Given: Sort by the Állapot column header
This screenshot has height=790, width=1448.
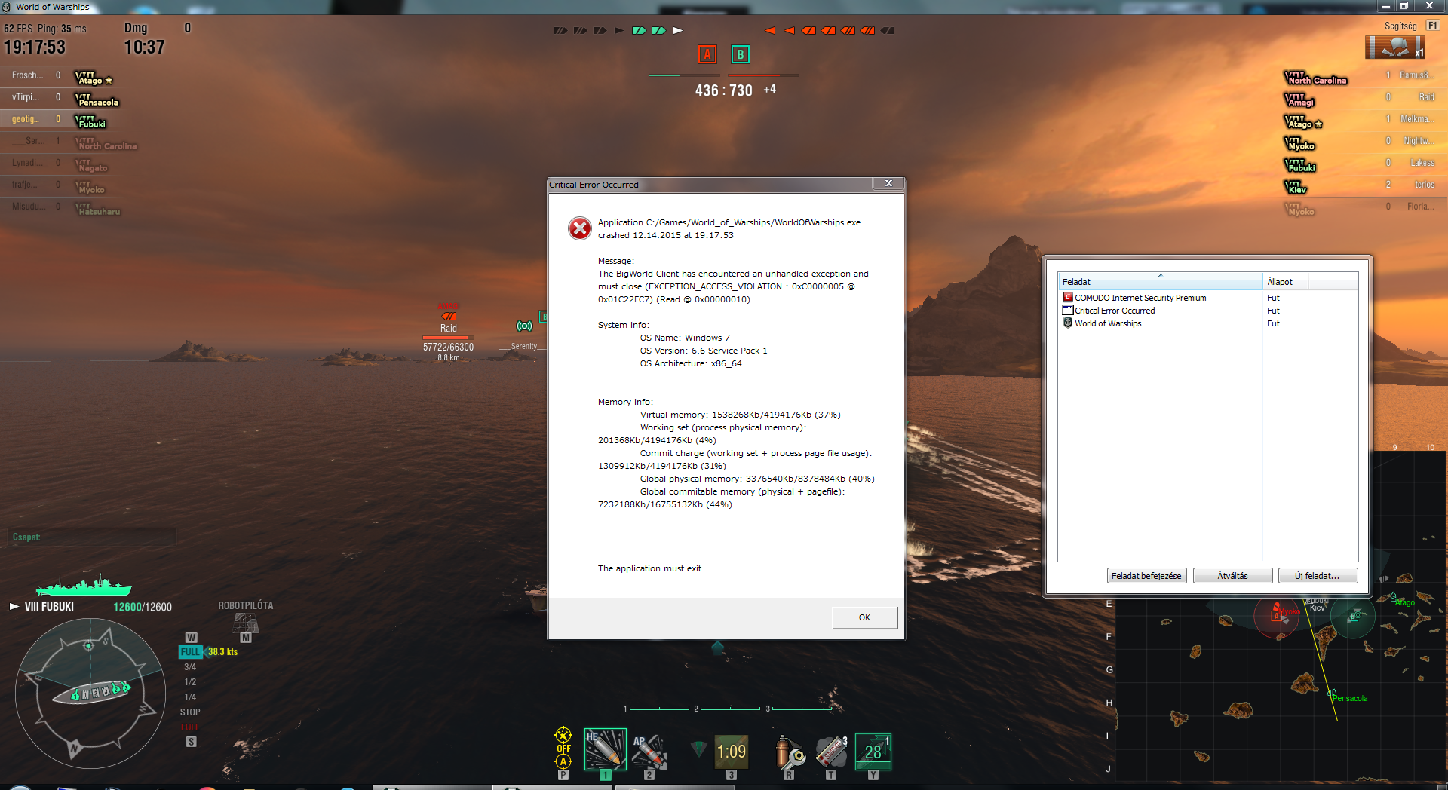Looking at the screenshot, I should point(1285,281).
